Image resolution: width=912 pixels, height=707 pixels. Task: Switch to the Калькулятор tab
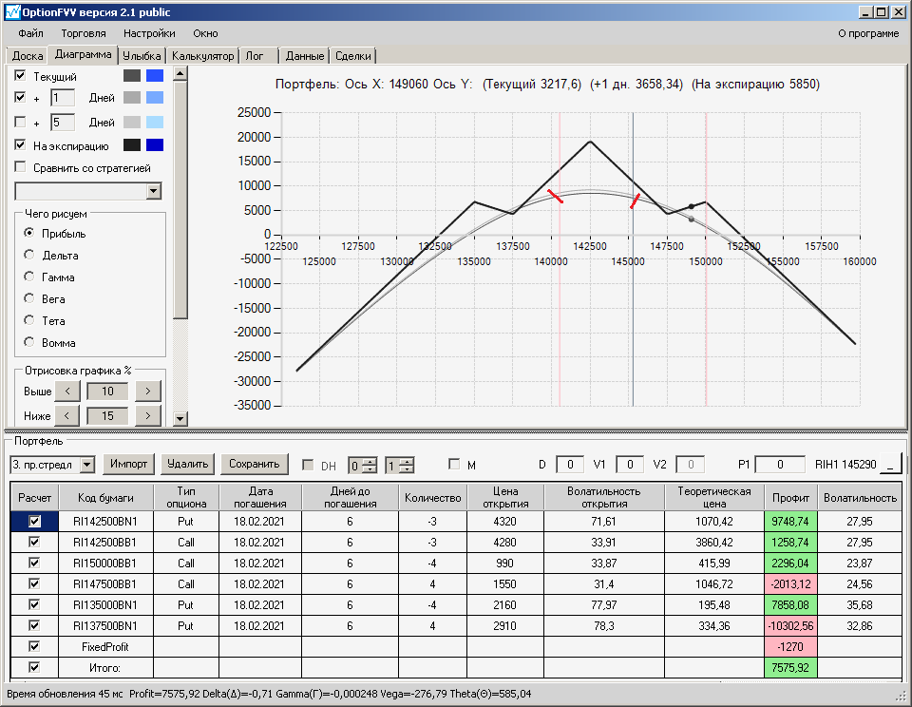(x=202, y=56)
